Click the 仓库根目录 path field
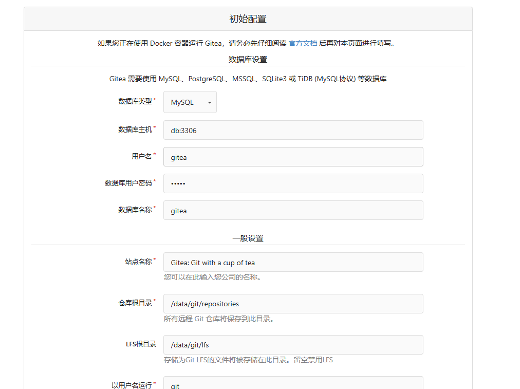Screen dimensions: 520x389 click(x=293, y=304)
